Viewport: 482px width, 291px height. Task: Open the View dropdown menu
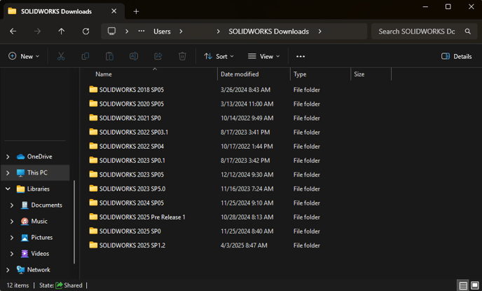pyautogui.click(x=263, y=56)
